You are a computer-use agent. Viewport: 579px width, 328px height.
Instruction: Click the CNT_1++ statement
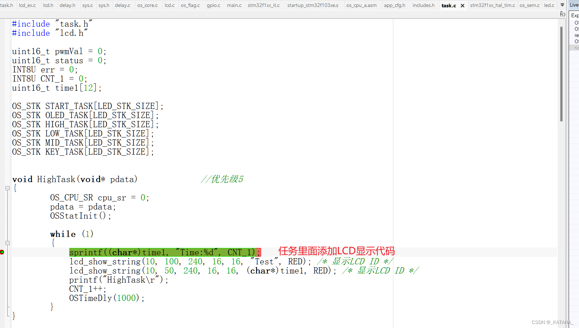[x=88, y=289]
